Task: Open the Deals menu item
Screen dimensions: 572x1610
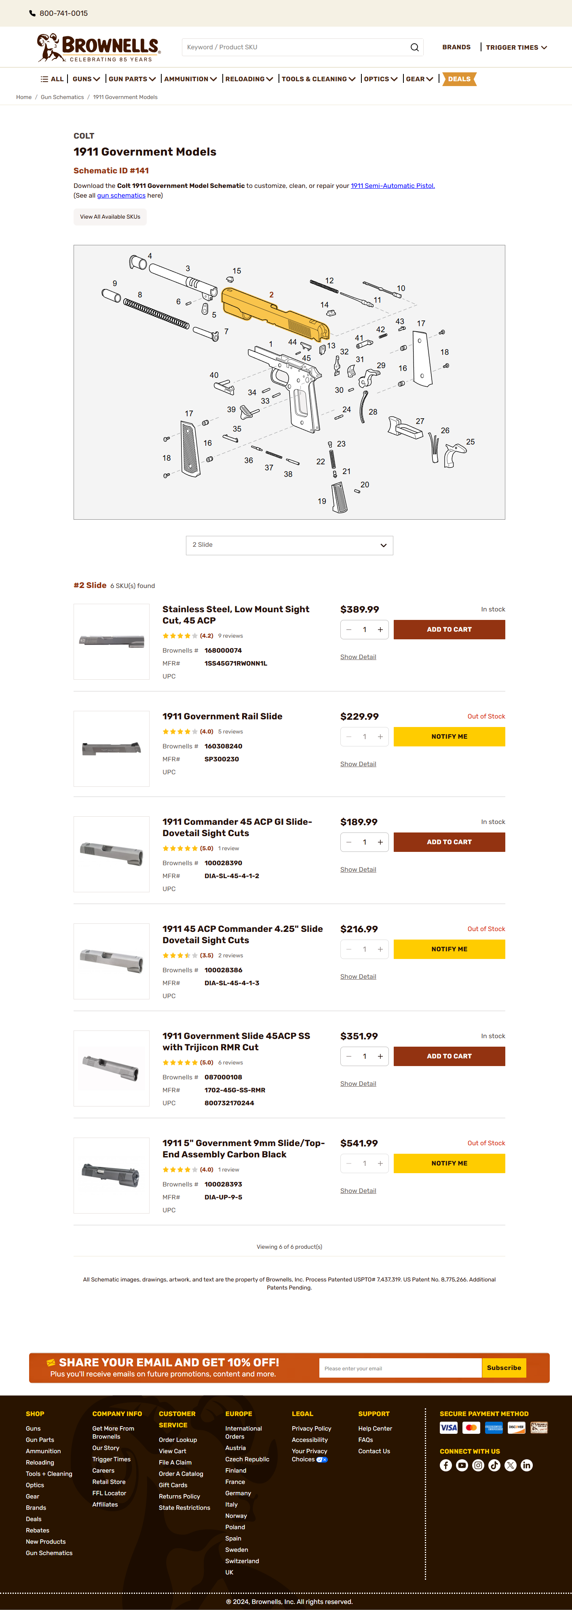Action: [x=459, y=79]
